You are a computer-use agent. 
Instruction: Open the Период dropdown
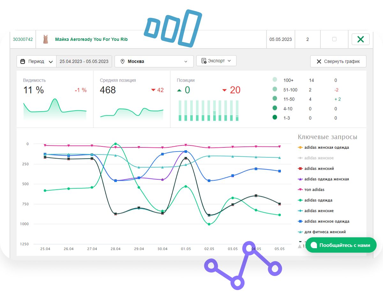pyautogui.click(x=36, y=61)
